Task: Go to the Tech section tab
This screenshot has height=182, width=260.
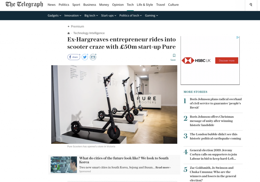Action: coord(130,5)
